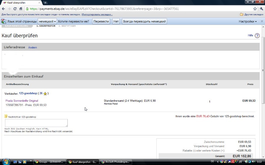
Task: Switch to Groups - GERMANY taskbar window
Action: pyautogui.click(x=49, y=162)
